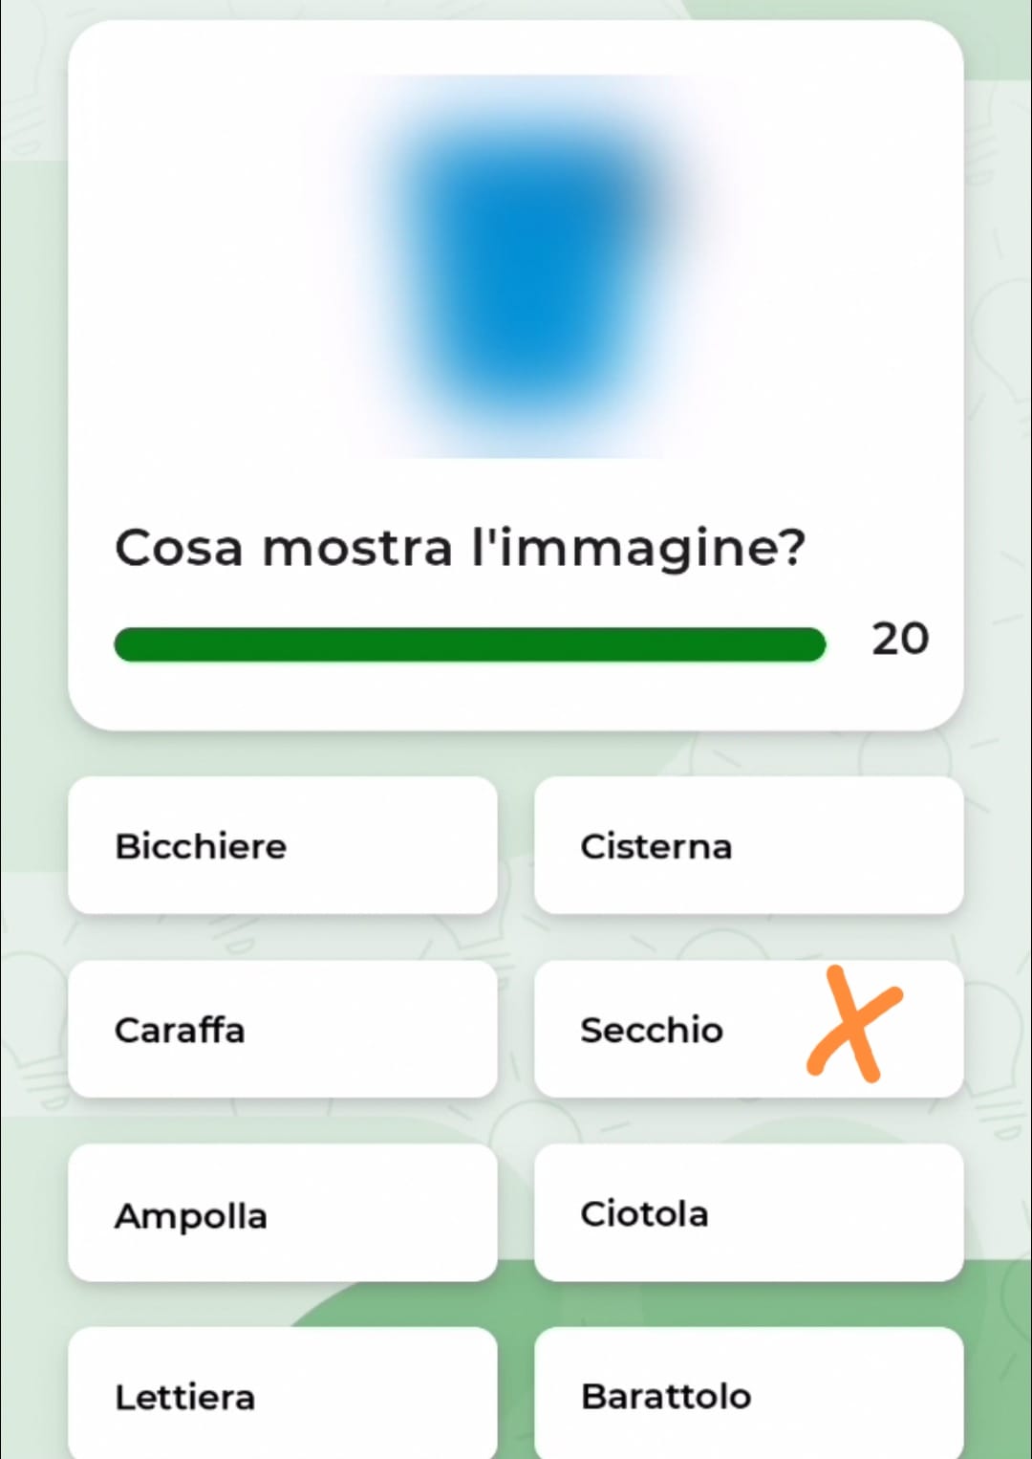Pick the Caraffa option
The height and width of the screenshot is (1459, 1032).
point(283,1029)
